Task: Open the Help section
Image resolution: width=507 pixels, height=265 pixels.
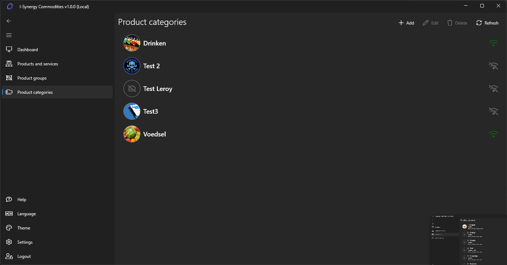Action: point(22,200)
